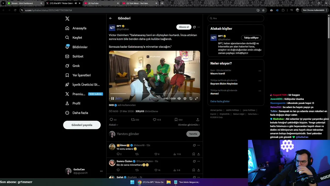The height and width of the screenshot is (186, 330).
Task: Like İdeoo's reply
Action: pyautogui.click(x=156, y=154)
